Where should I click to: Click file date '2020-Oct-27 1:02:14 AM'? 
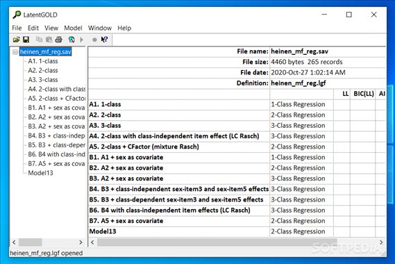[x=308, y=73]
